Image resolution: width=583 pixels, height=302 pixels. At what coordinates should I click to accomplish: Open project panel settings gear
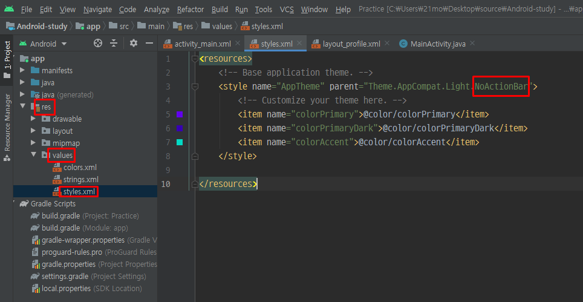134,44
